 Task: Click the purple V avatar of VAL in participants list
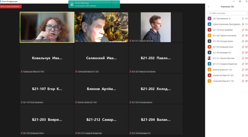[210, 19]
